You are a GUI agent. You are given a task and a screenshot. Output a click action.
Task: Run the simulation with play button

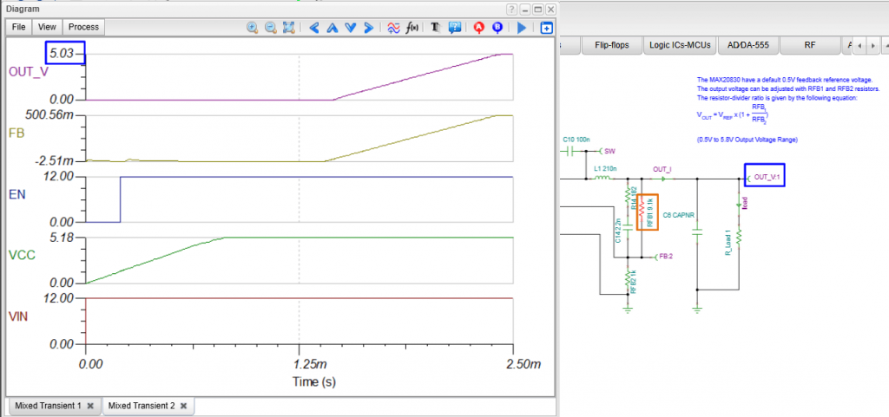pyautogui.click(x=522, y=28)
